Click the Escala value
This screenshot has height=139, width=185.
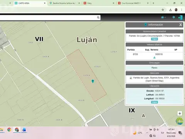click(159, 91)
